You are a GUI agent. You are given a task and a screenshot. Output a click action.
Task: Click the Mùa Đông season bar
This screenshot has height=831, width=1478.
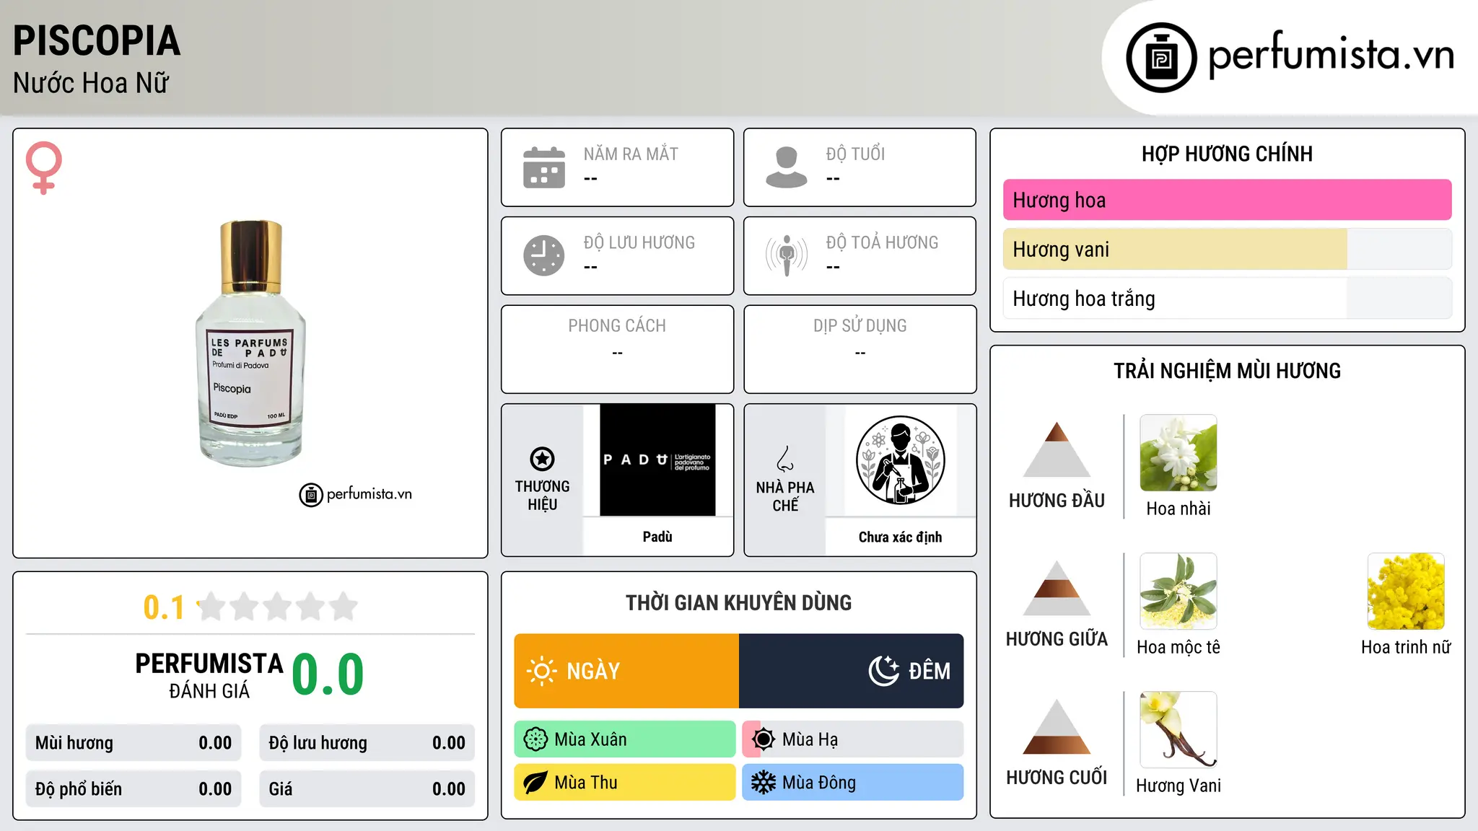pos(853,783)
